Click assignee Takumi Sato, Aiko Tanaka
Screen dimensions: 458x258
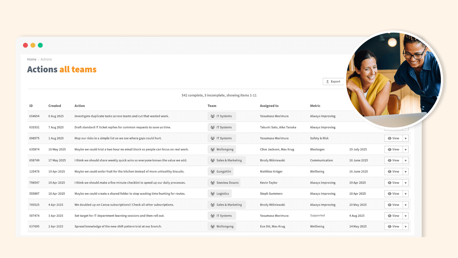click(x=278, y=127)
